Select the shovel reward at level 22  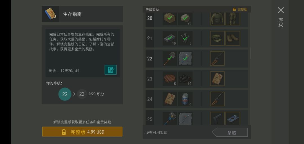(170, 58)
